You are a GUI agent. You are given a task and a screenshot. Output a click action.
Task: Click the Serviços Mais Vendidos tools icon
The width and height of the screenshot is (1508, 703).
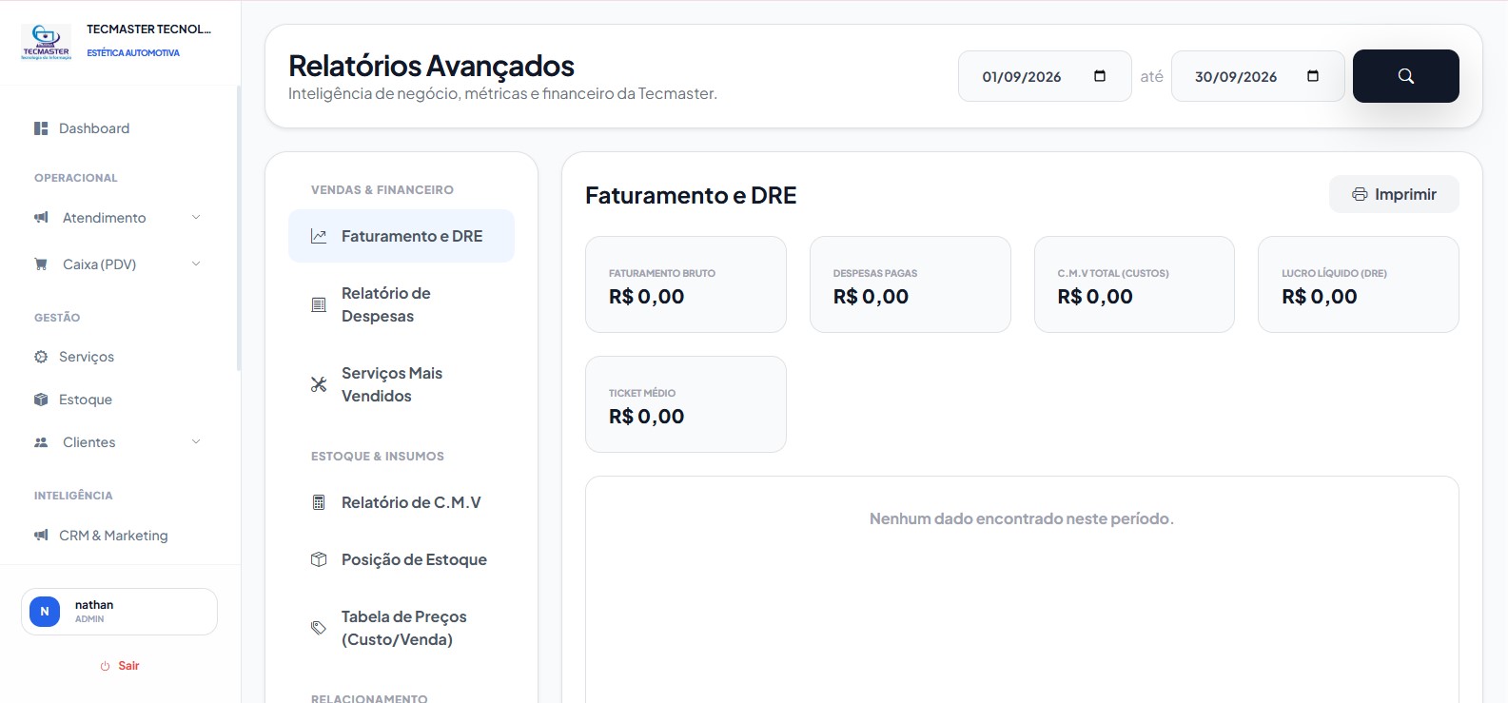coord(319,384)
